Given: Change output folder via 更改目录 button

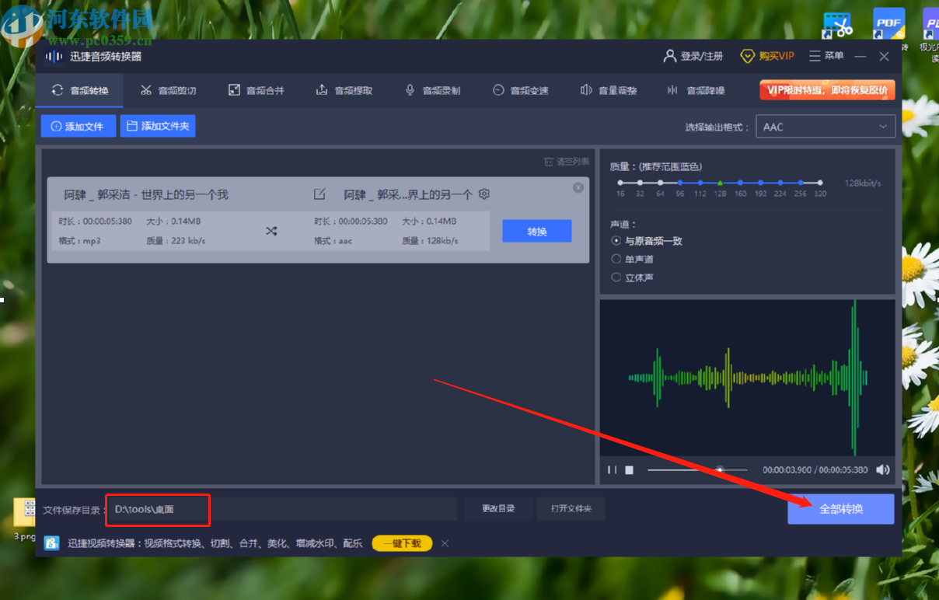Looking at the screenshot, I should point(498,508).
